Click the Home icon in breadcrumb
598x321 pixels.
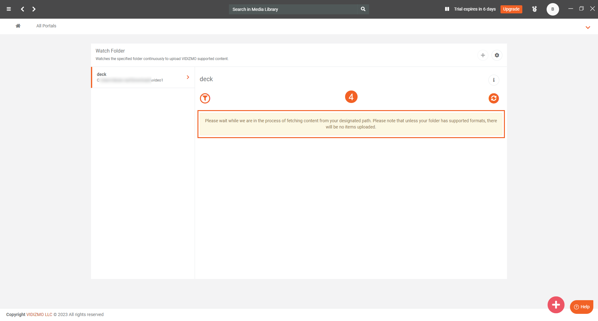pyautogui.click(x=18, y=26)
